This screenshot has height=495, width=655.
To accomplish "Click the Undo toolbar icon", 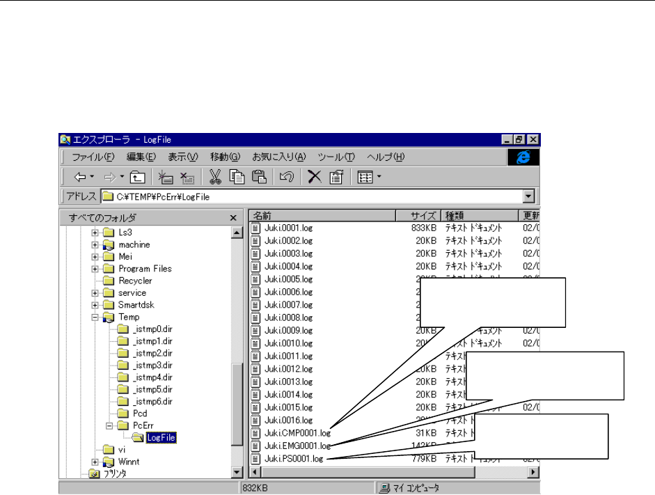I will click(x=287, y=177).
